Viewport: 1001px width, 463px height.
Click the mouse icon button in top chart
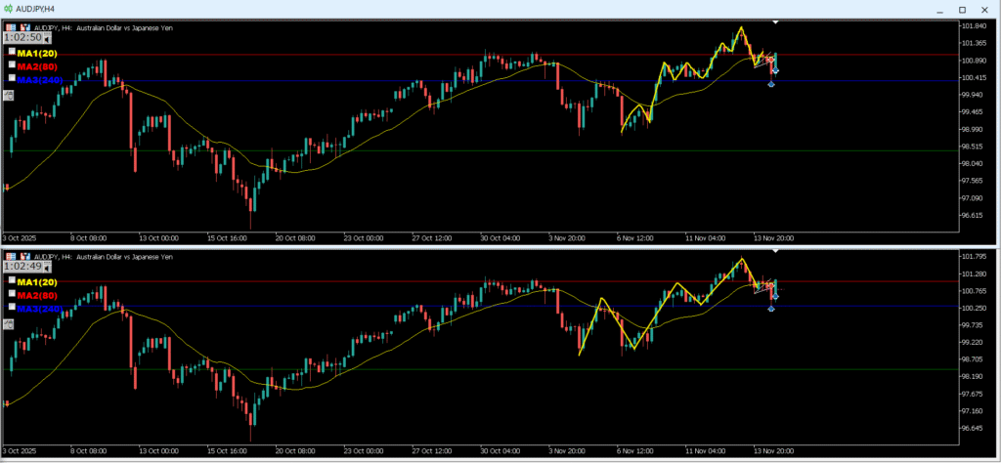coord(9,95)
